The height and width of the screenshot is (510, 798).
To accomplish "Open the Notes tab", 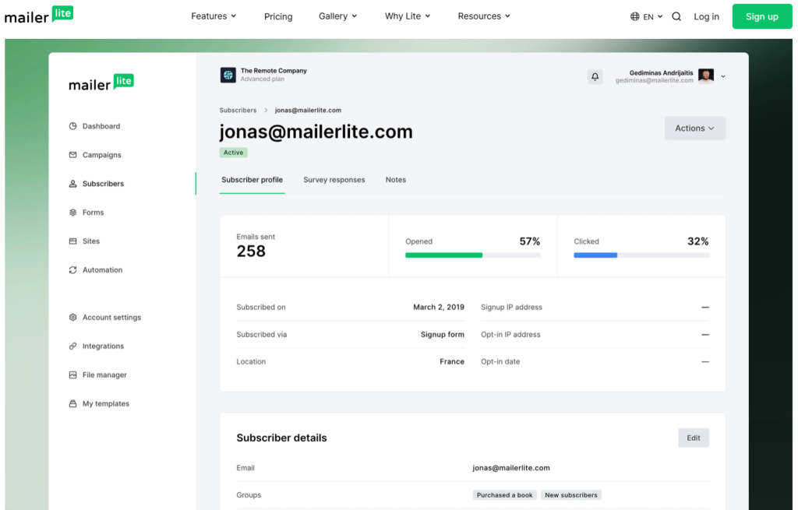I will (x=395, y=180).
